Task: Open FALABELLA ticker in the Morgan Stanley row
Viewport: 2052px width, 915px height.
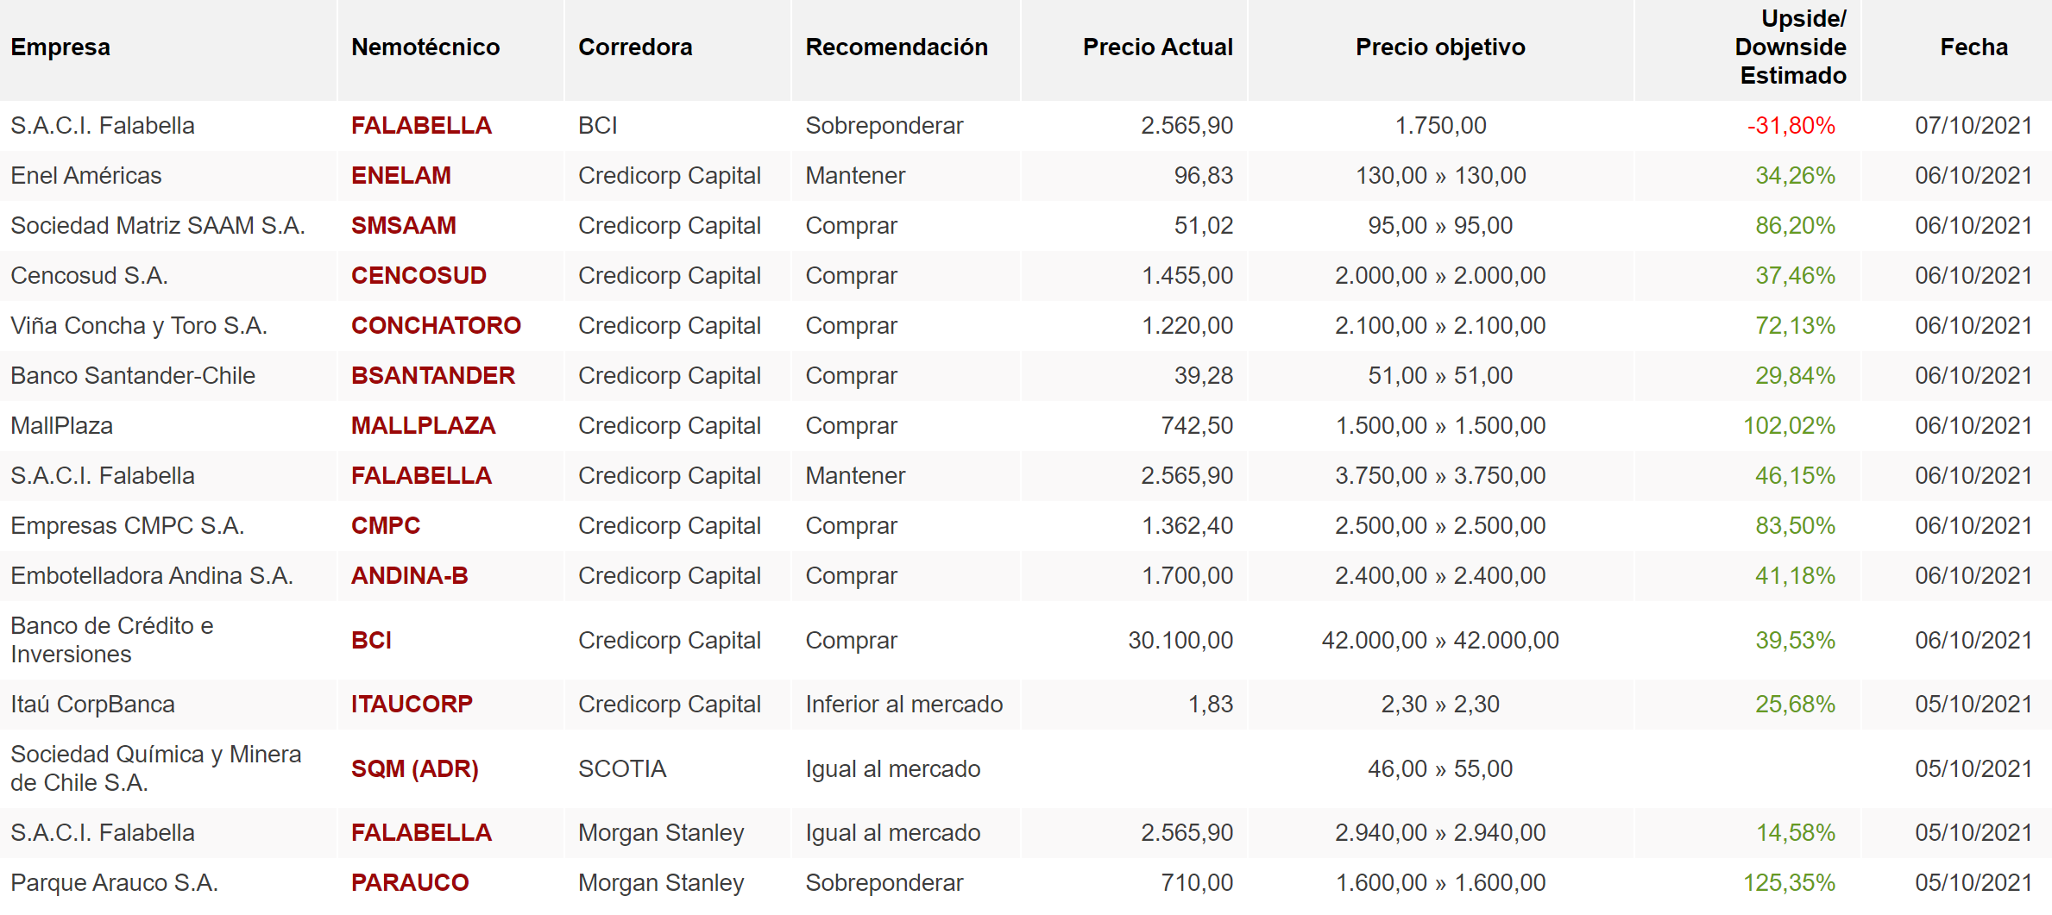Action: click(421, 833)
